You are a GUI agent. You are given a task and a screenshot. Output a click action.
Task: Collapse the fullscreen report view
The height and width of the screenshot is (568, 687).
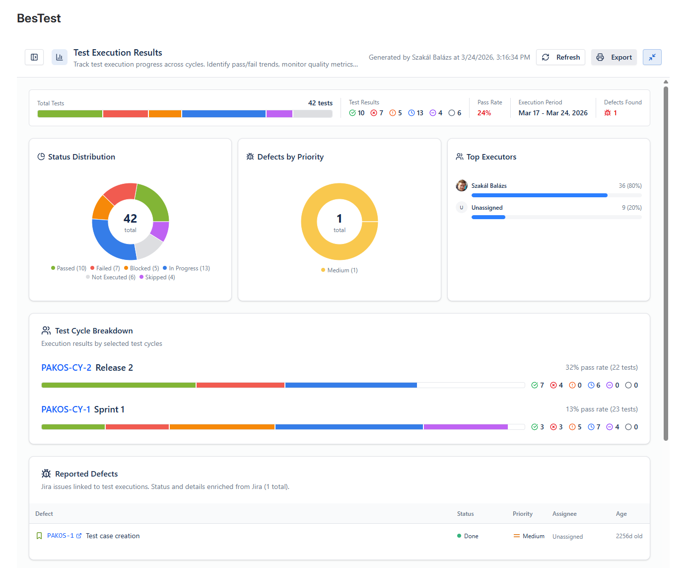(652, 57)
